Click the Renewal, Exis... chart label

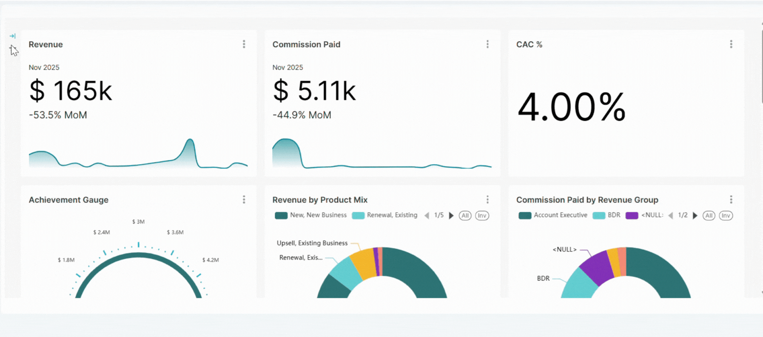[301, 257]
